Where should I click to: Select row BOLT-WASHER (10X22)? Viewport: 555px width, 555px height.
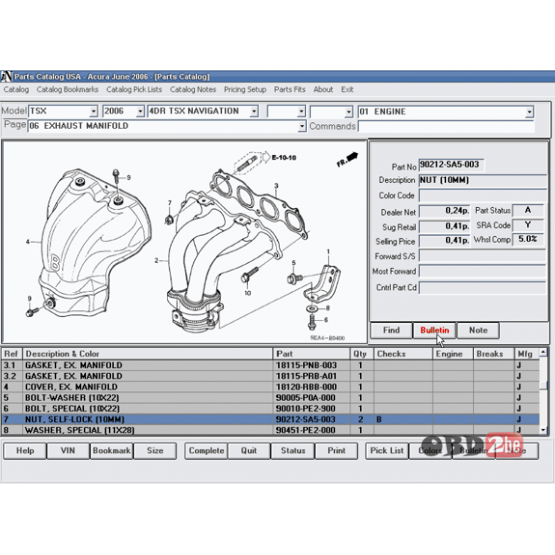point(270,398)
